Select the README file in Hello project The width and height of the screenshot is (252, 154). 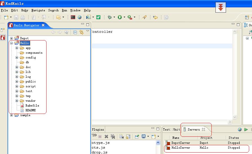30,110
